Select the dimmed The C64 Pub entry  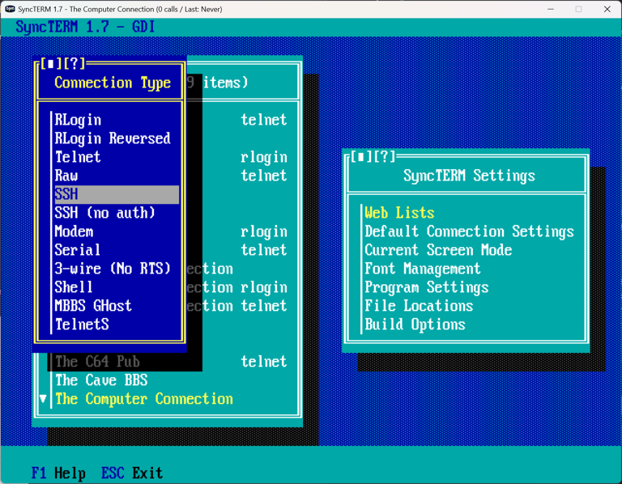pos(97,362)
